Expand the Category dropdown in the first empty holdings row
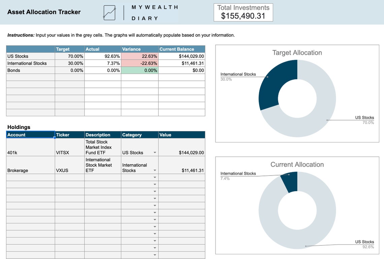 (155, 177)
